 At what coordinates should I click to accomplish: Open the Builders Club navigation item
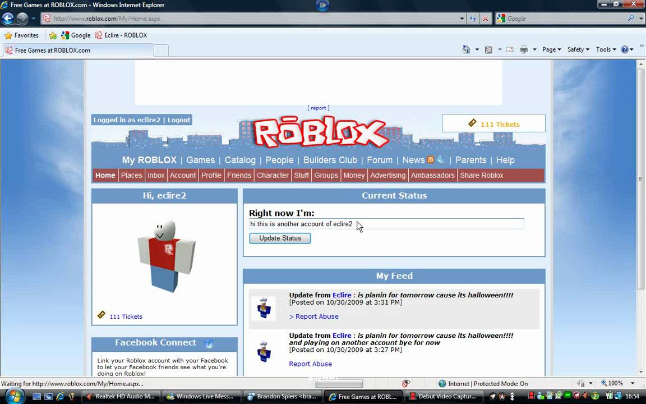click(x=330, y=160)
